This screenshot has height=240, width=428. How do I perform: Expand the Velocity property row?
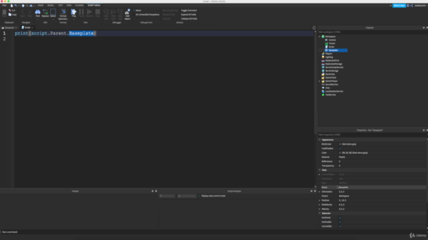[320, 209]
